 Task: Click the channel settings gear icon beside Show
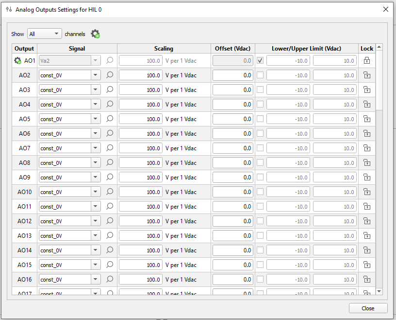click(95, 34)
